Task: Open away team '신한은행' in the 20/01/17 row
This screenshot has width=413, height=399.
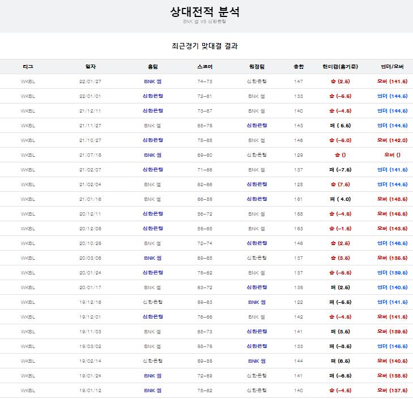Action: click(257, 288)
